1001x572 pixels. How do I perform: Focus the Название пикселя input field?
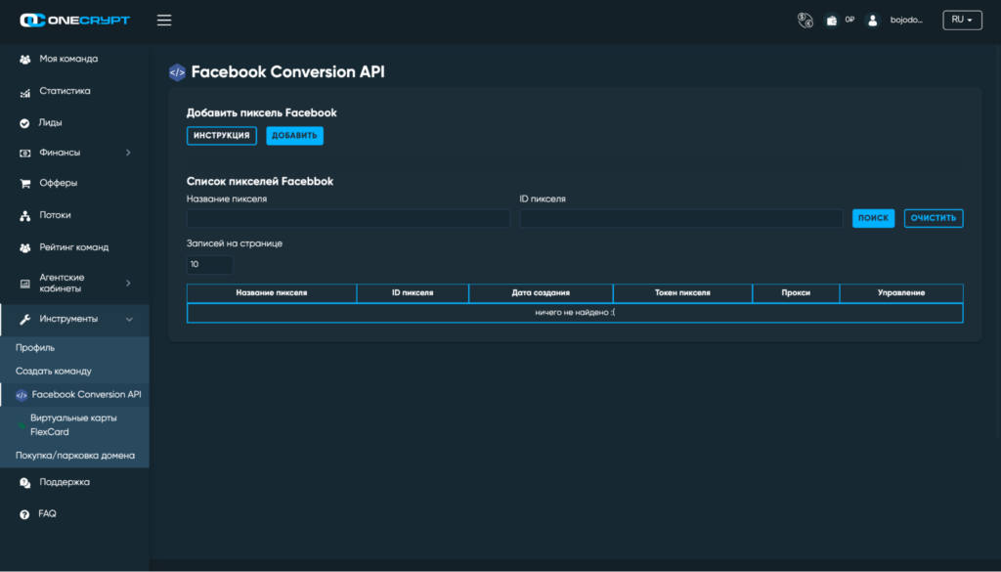click(349, 218)
